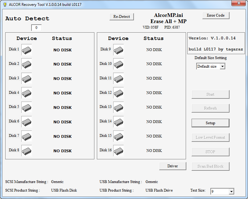Click the build L0117 by tagaraz text
The image size is (248, 199).
[x=216, y=49]
